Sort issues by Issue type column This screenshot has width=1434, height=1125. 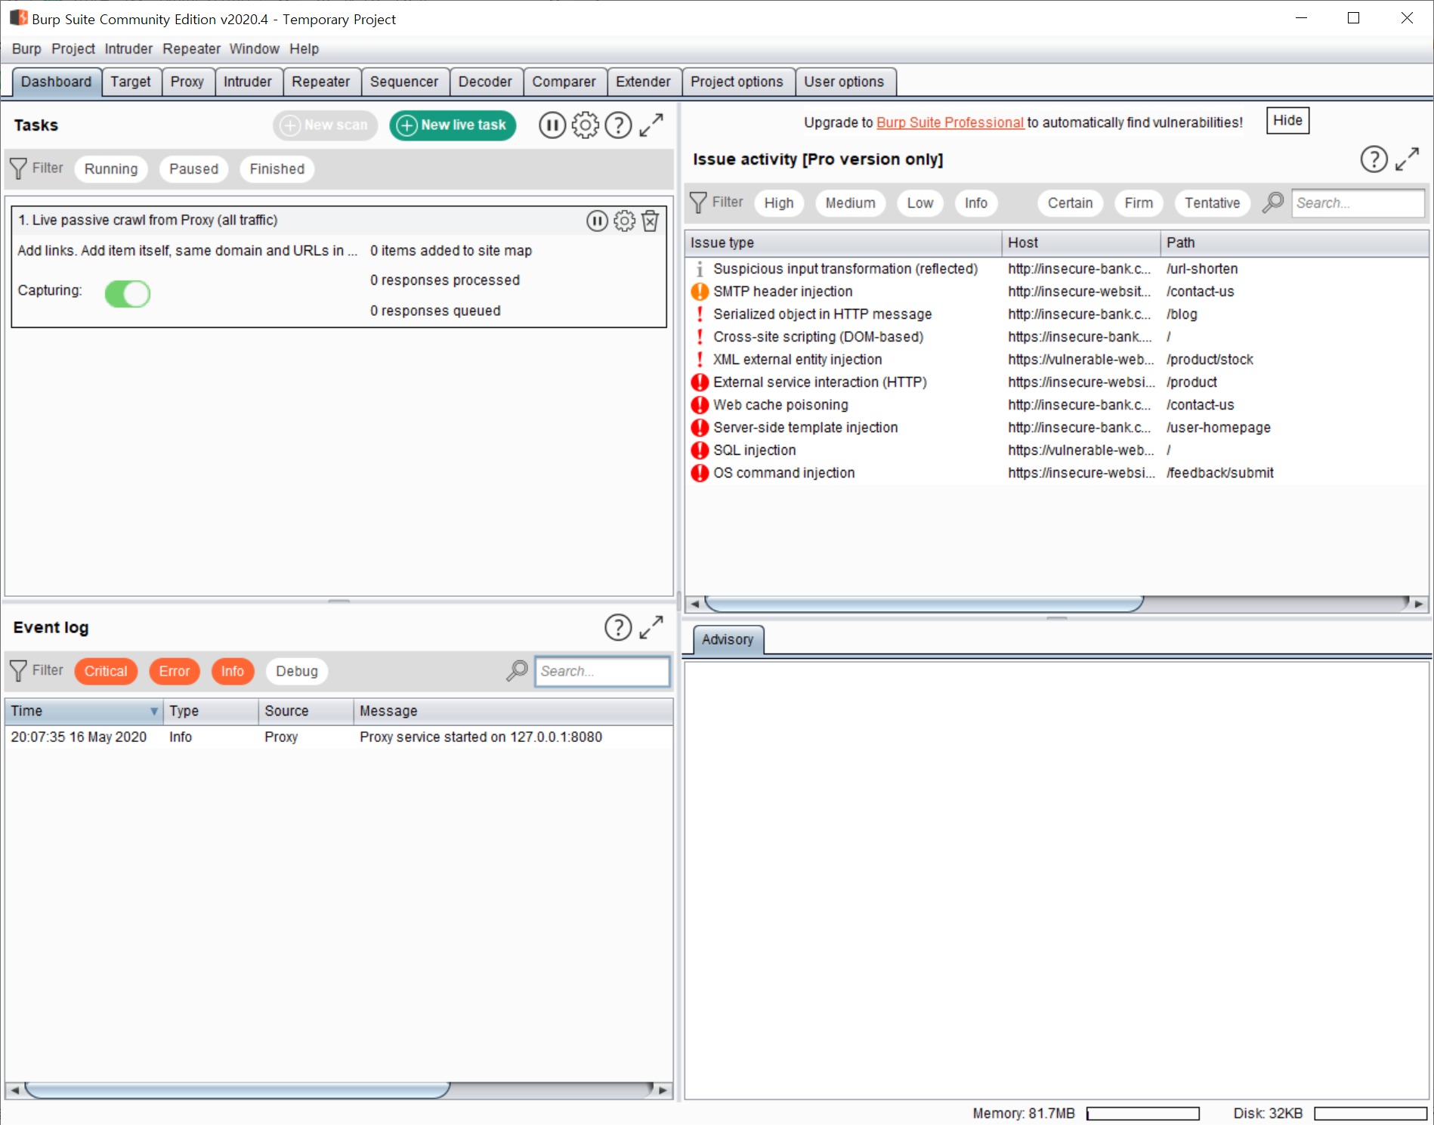(x=843, y=243)
